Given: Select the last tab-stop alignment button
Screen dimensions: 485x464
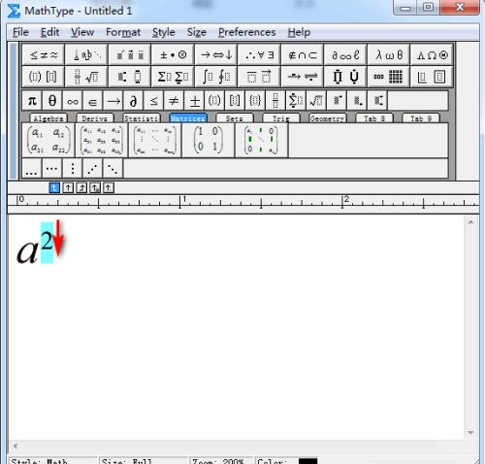Looking at the screenshot, I should coord(109,187).
